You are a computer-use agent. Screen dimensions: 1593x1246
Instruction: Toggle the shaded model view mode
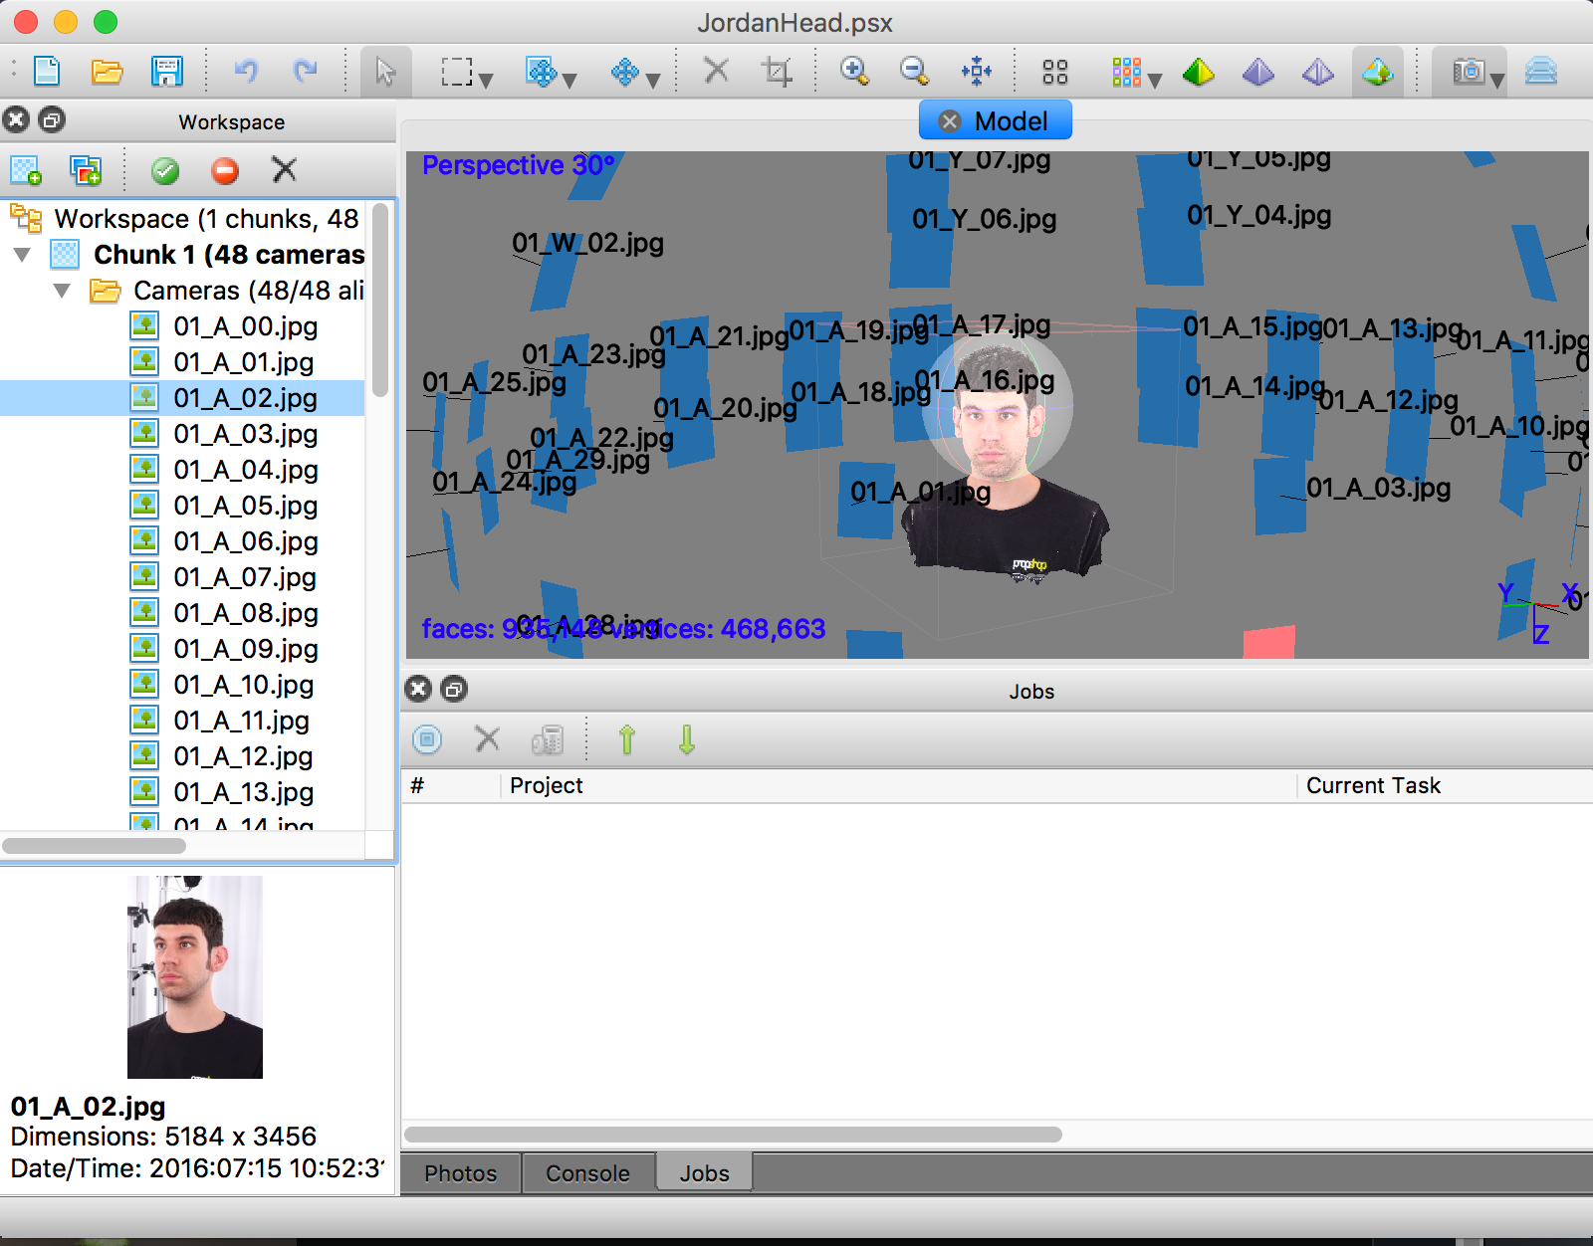(1199, 72)
